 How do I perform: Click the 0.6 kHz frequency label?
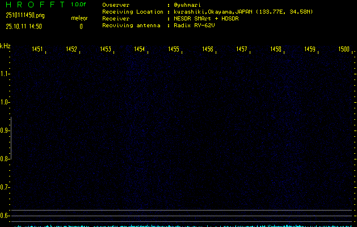pos(4,216)
